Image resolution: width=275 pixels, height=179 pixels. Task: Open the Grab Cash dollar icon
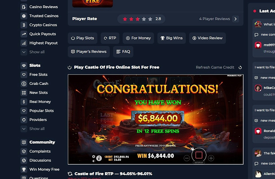(24, 84)
